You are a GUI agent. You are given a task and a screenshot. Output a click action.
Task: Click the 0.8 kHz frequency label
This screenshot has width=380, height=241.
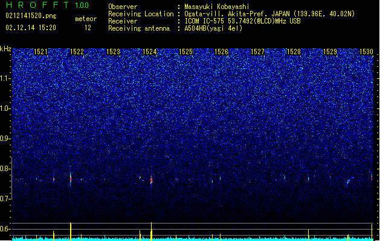pyautogui.click(x=5, y=169)
